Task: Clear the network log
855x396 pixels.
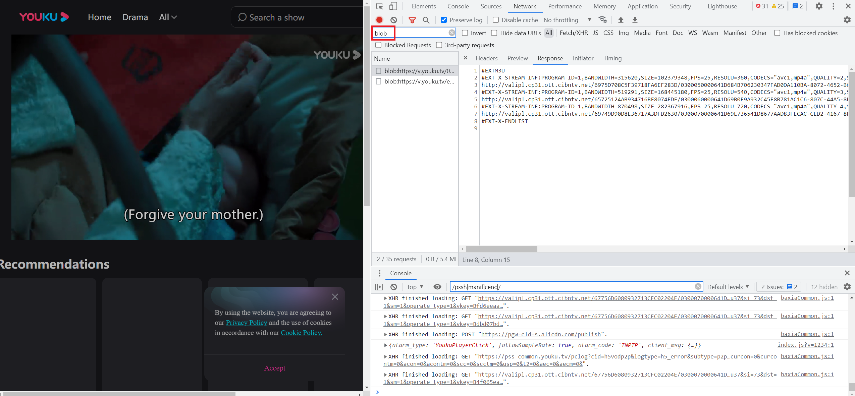Action: (x=394, y=20)
